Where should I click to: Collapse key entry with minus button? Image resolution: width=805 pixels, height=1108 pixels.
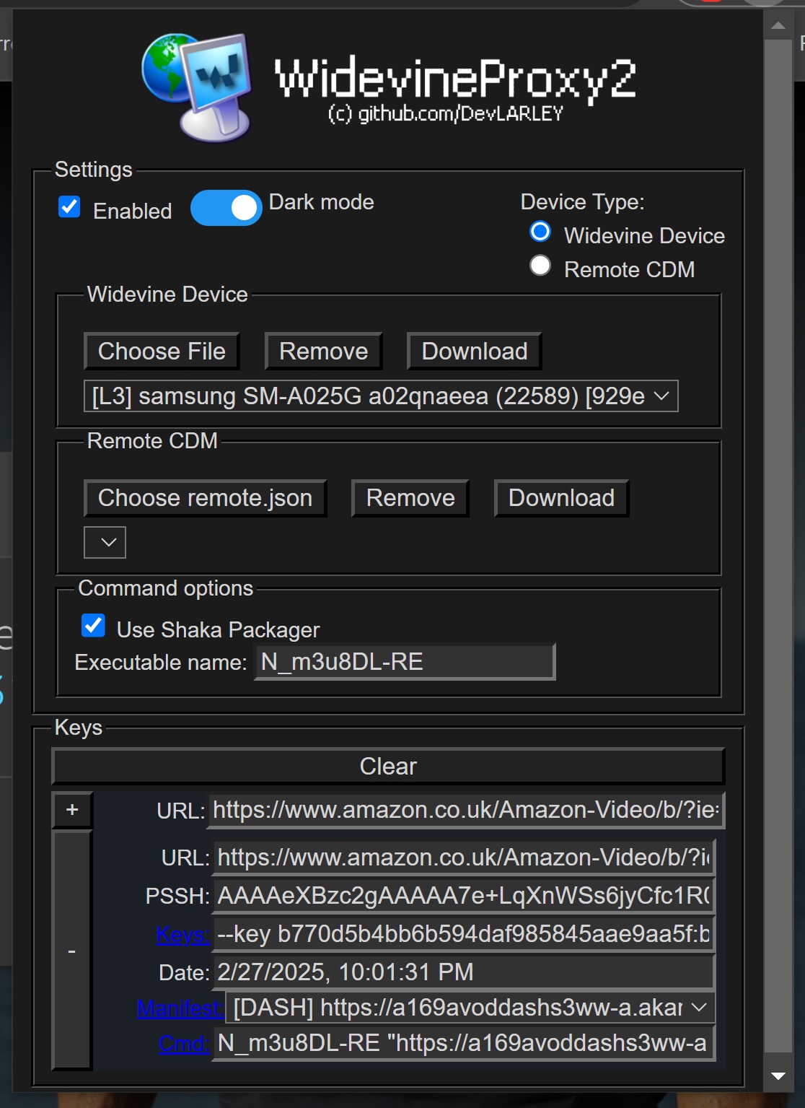pyautogui.click(x=72, y=951)
